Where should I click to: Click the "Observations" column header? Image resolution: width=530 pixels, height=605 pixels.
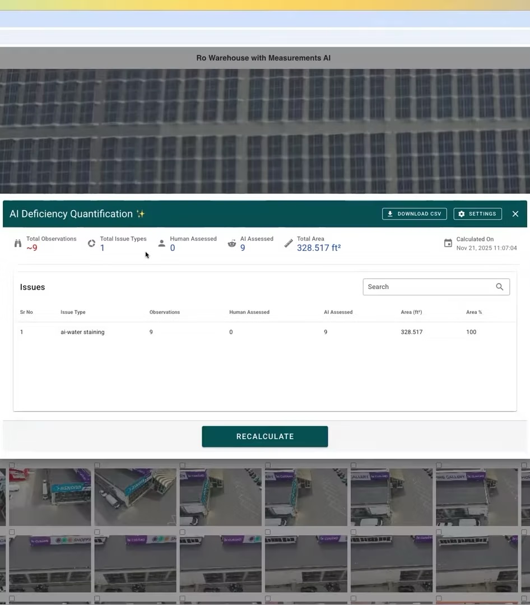[x=165, y=312]
